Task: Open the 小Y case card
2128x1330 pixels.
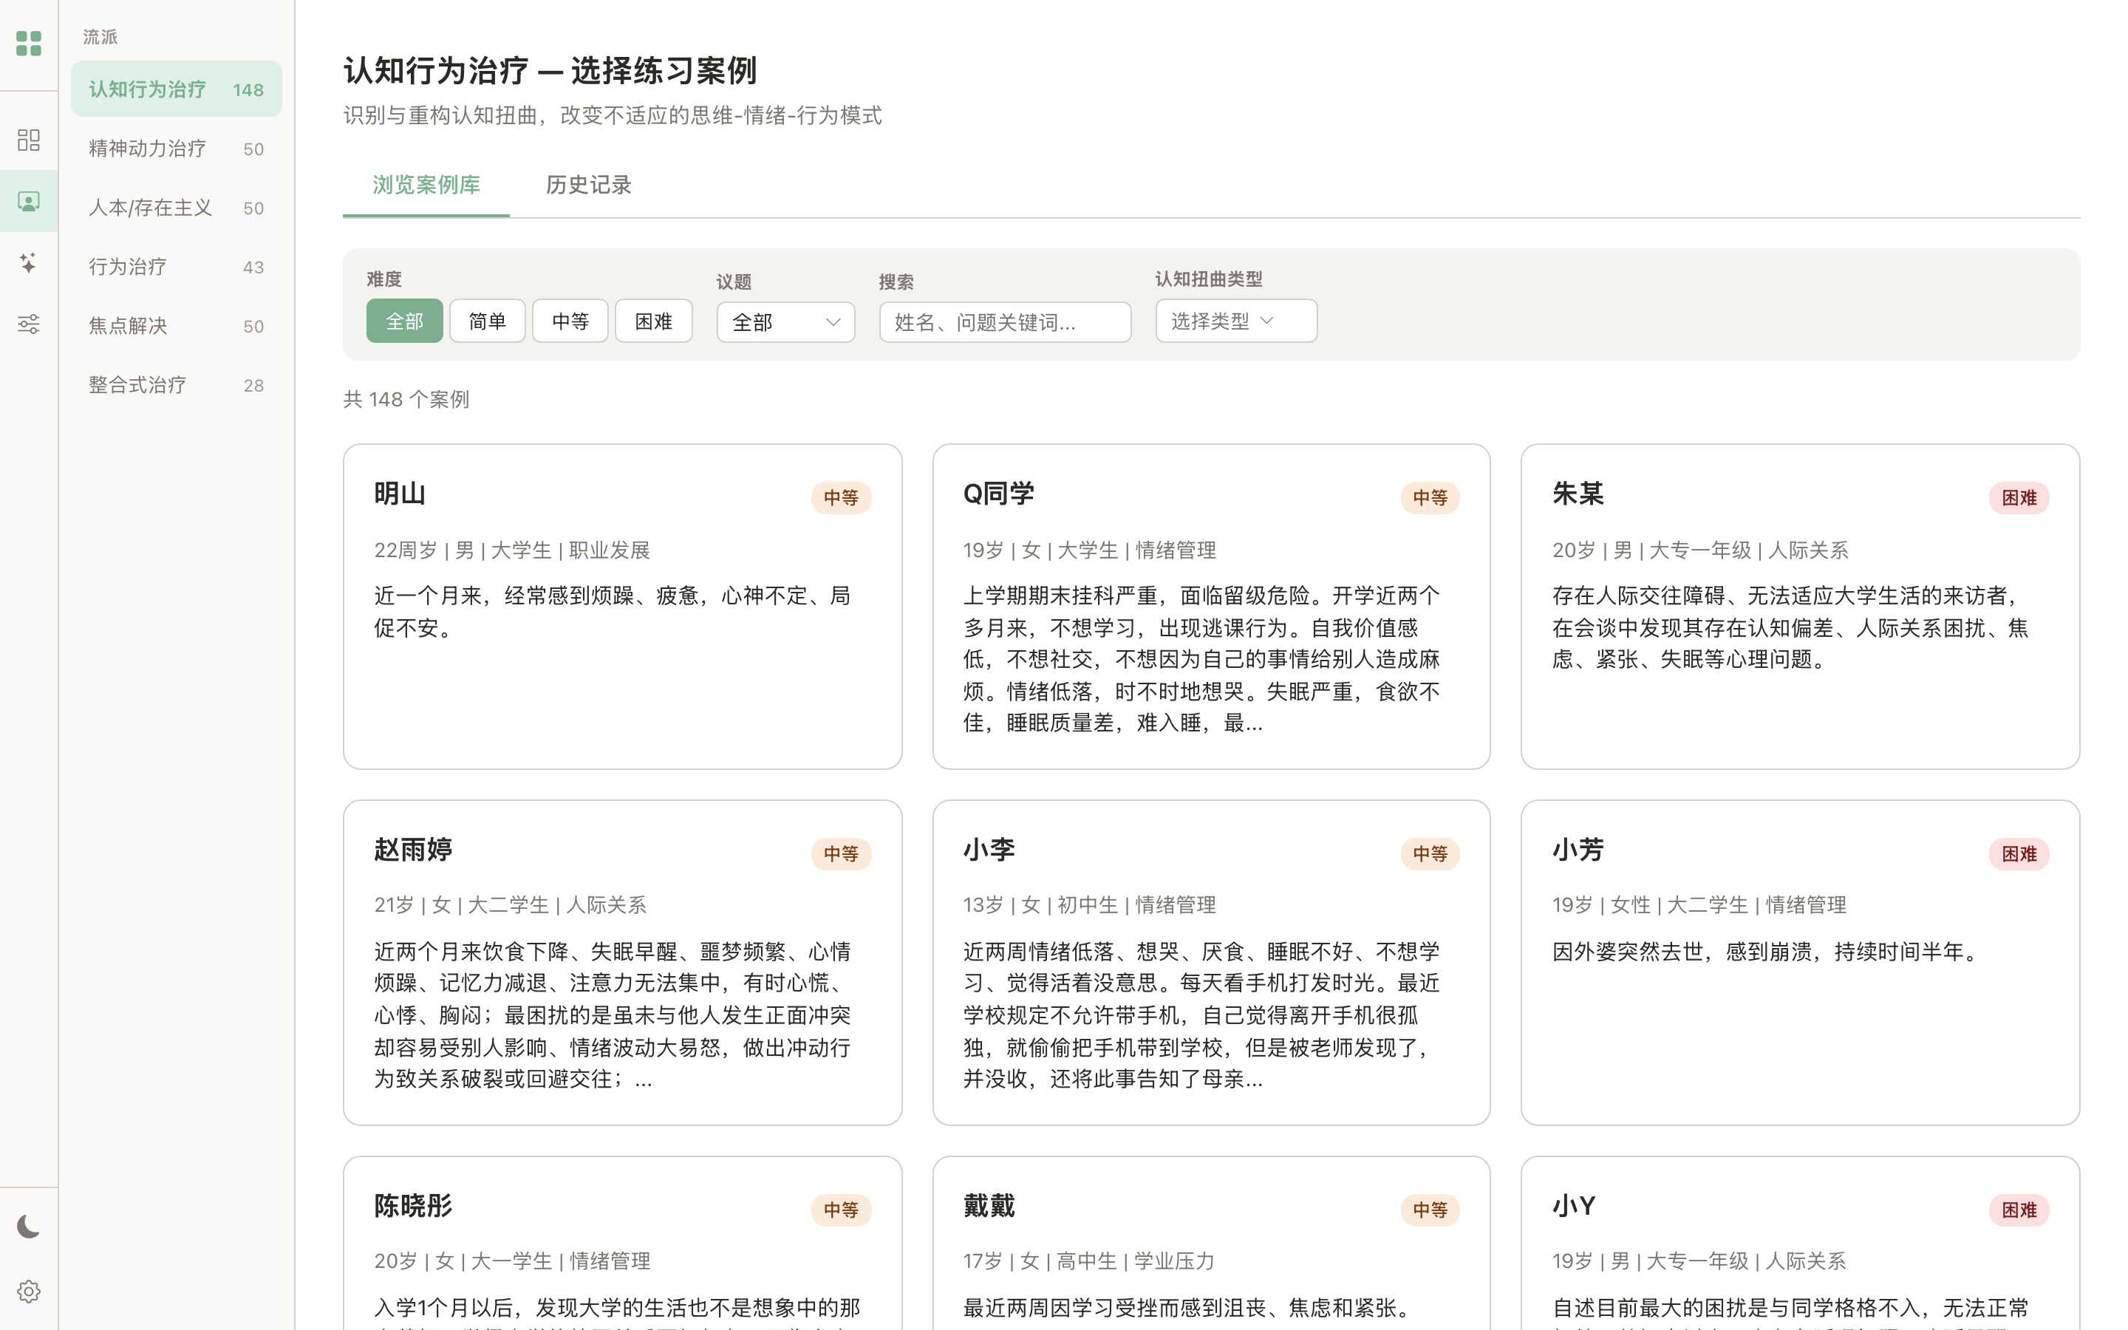Action: point(1800,1243)
